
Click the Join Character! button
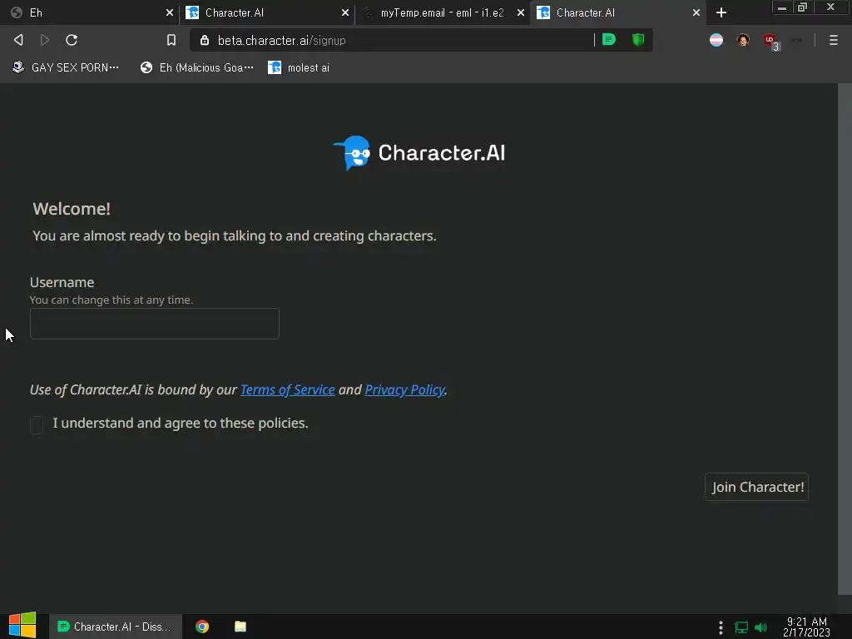coord(756,487)
